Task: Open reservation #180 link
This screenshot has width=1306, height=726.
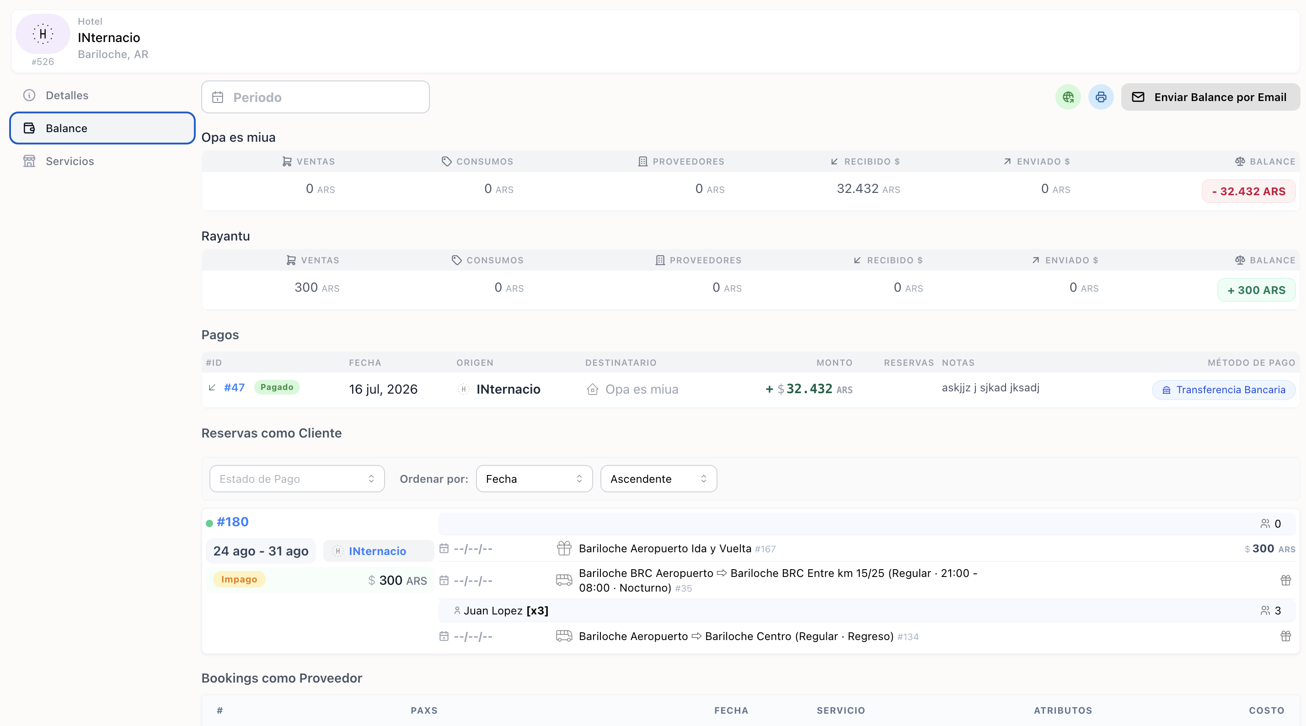Action: click(x=232, y=522)
